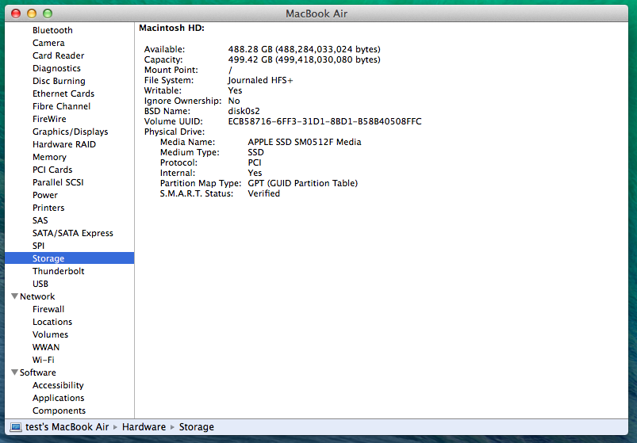Show Graphics/Displays information
The width and height of the screenshot is (637, 443).
71,132
